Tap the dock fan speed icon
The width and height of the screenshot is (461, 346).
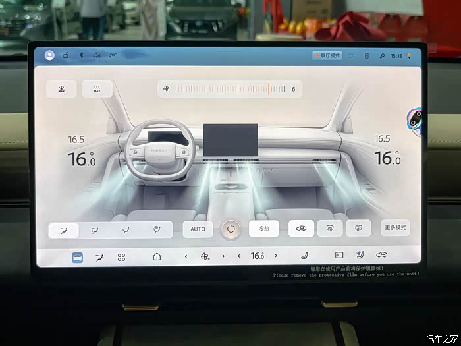pos(205,256)
